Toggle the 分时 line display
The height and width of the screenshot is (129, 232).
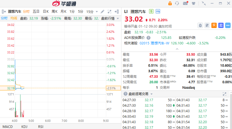4,18
